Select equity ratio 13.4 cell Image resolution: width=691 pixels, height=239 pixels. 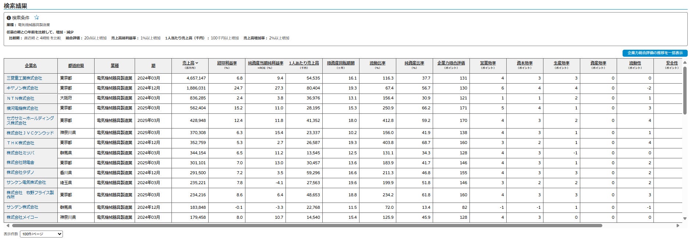coord(414,207)
